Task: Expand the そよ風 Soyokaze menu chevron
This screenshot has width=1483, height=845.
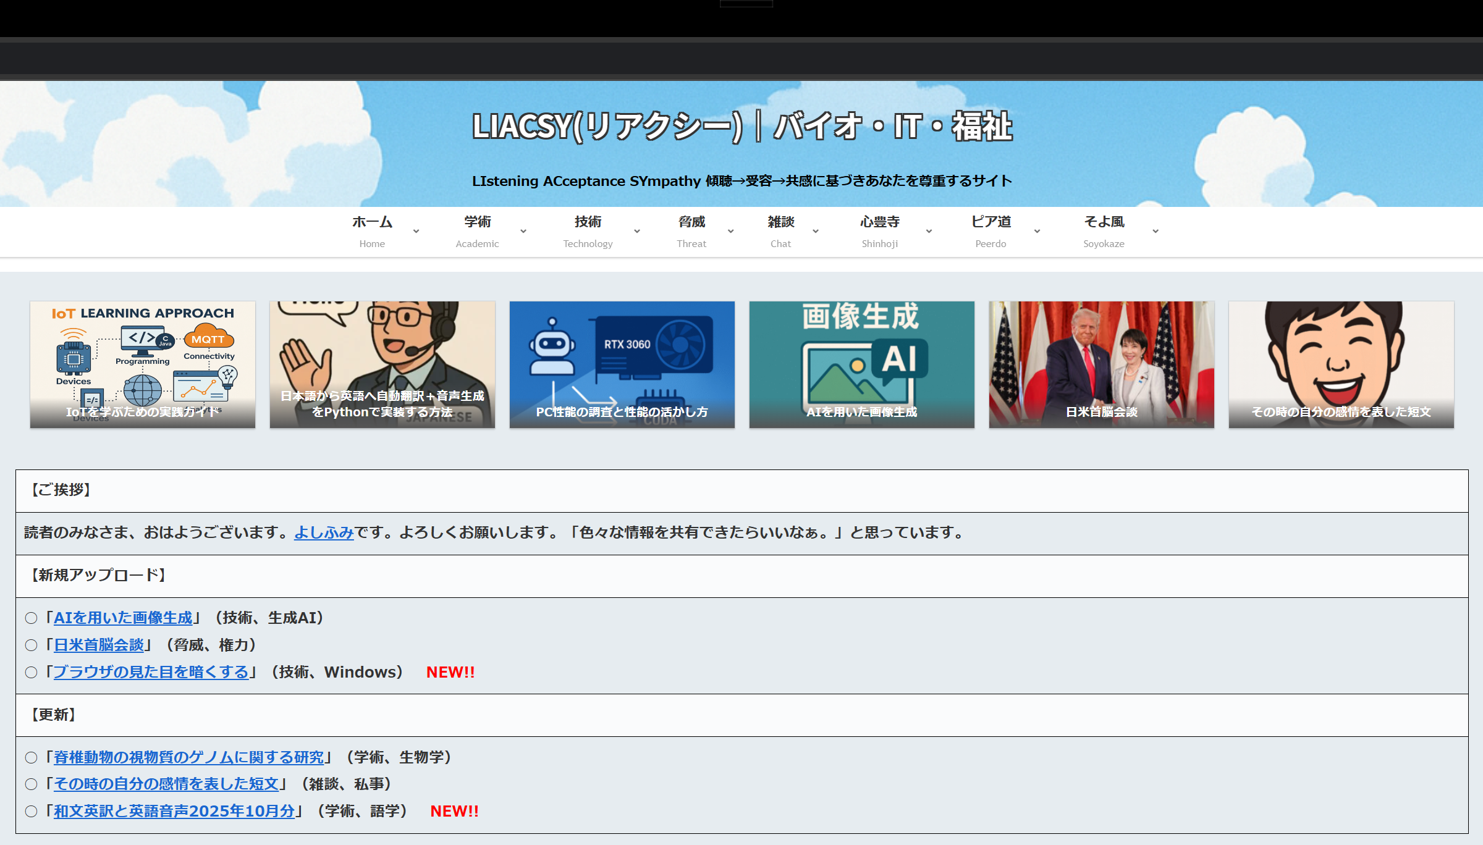Action: click(1156, 231)
